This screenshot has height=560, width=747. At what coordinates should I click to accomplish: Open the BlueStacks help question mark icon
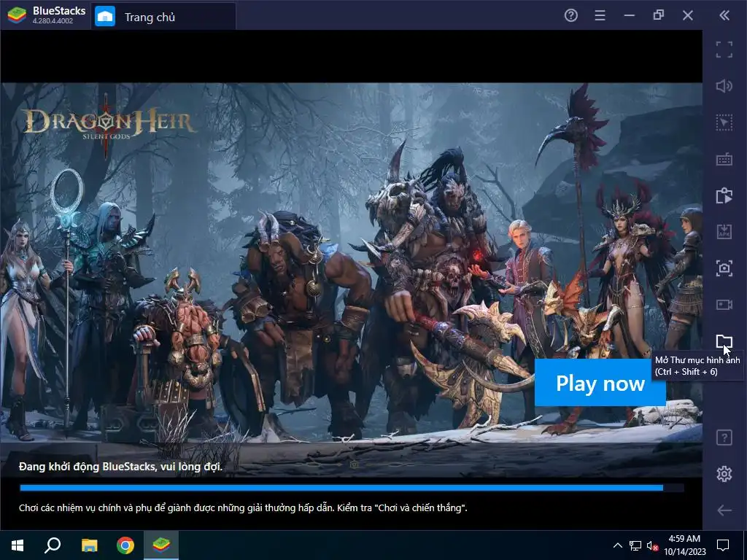tap(570, 16)
